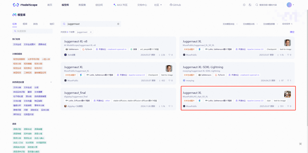Select the 回声消除 task filter
This screenshot has height=153, width=308.
[x=28, y=134]
